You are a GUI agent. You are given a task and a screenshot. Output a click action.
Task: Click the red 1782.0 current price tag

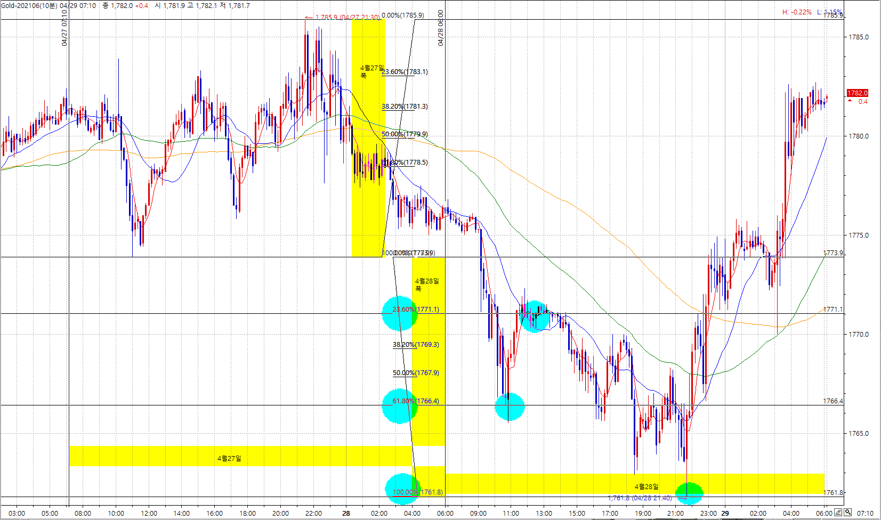click(x=857, y=93)
